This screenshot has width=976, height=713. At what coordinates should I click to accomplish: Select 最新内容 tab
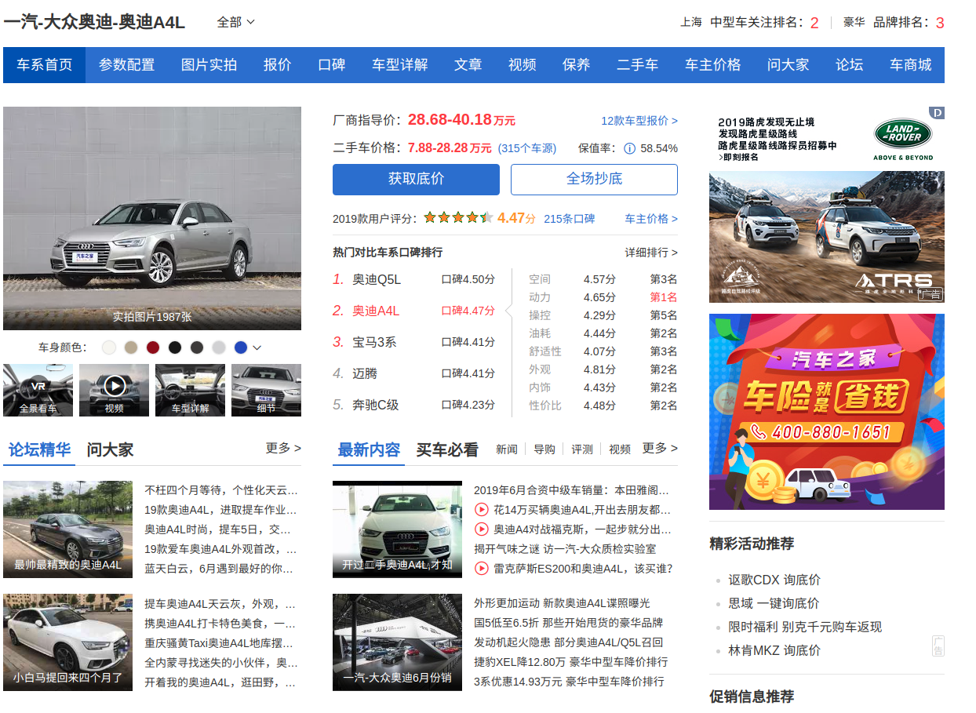pos(369,450)
